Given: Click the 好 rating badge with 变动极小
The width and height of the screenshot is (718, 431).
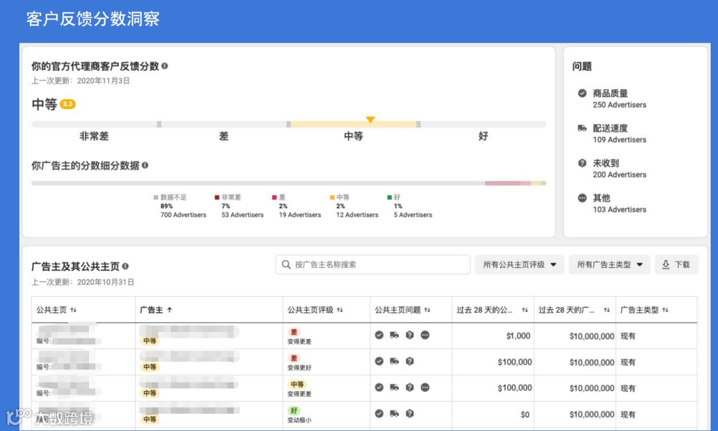Looking at the screenshot, I should 294,410.
